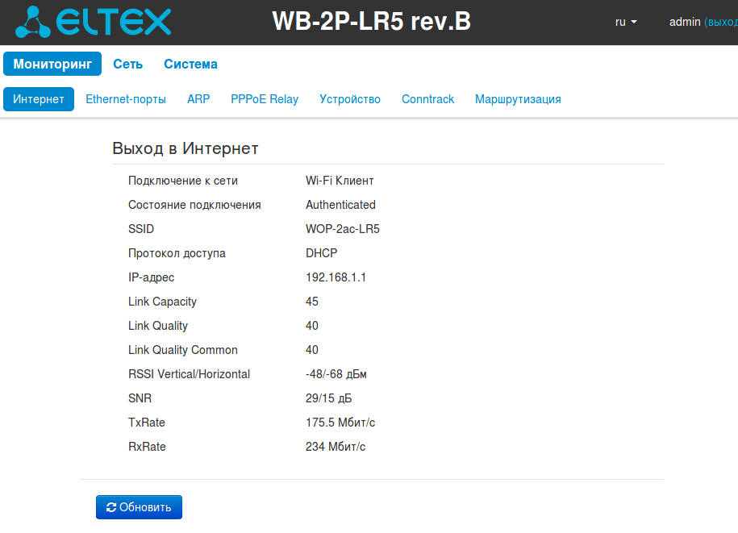Image resolution: width=738 pixels, height=533 pixels.
Task: Open the Conntrack subtab
Action: pos(427,99)
